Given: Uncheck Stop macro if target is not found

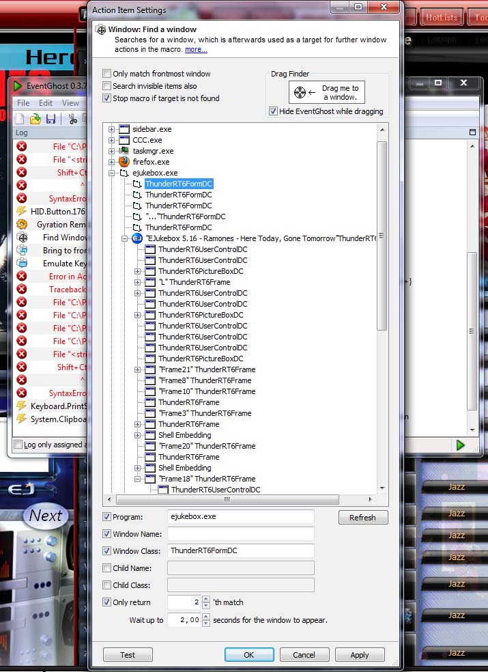Looking at the screenshot, I should (x=106, y=98).
